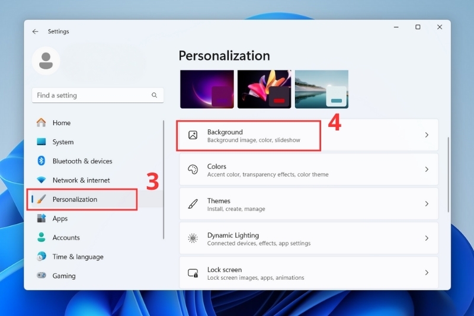474x316 pixels.
Task: Click the Settings title text
Action: (x=58, y=31)
